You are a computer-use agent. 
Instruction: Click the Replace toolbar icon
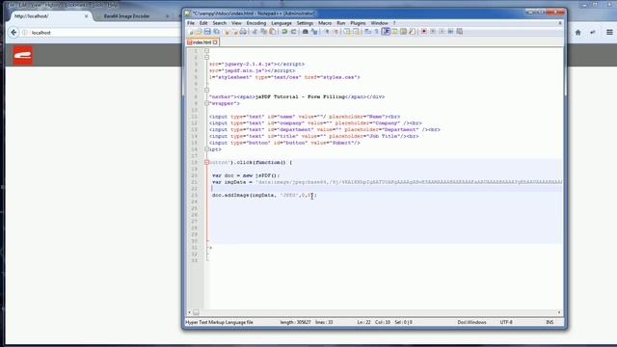click(314, 32)
